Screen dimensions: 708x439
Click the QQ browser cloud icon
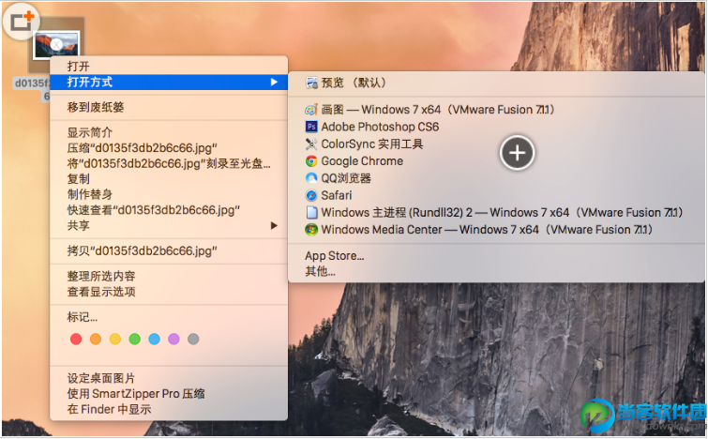[311, 178]
